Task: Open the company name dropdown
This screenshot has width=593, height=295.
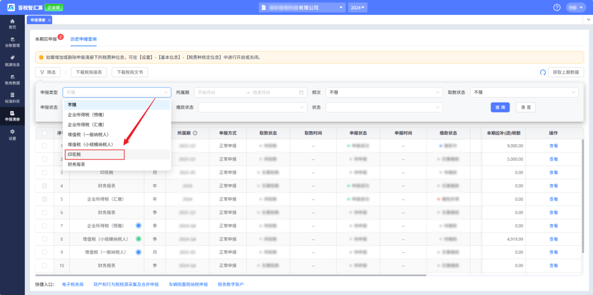Action: coord(302,8)
